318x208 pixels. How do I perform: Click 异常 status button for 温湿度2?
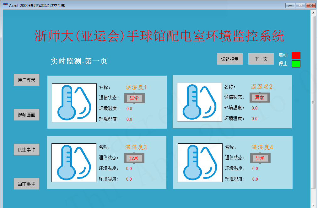260,98
